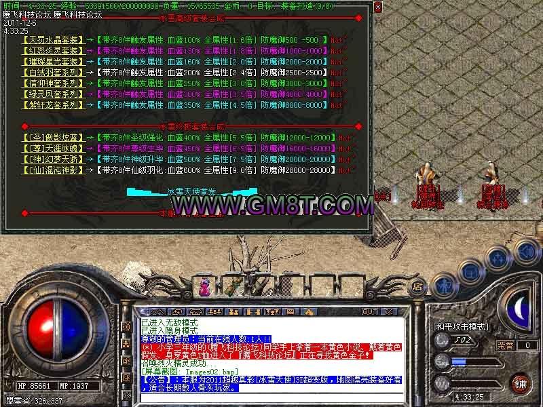Click the level value 502

463,340
